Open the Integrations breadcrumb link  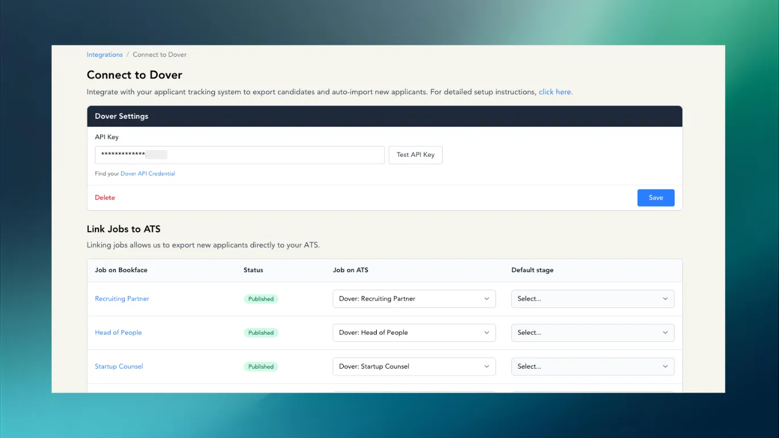(x=105, y=55)
